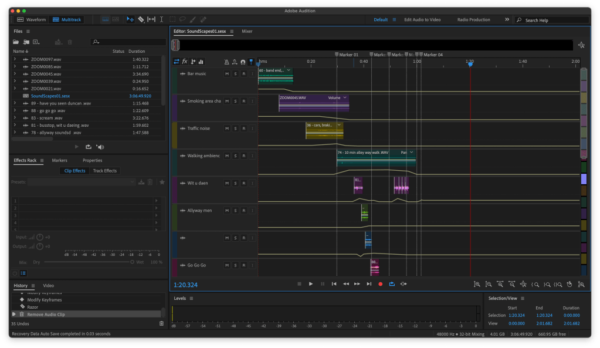This screenshot has width=600, height=348.
Task: Show the fx effects view for tracks
Action: pyautogui.click(x=185, y=62)
